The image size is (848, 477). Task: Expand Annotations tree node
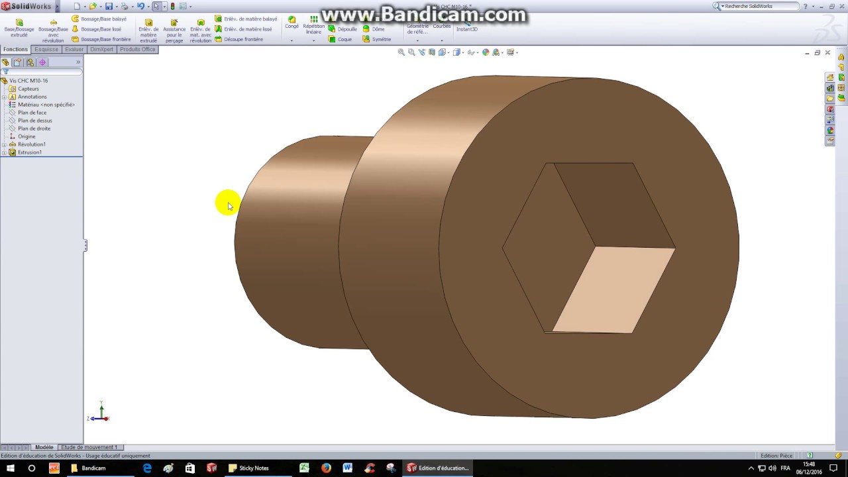[x=4, y=97]
